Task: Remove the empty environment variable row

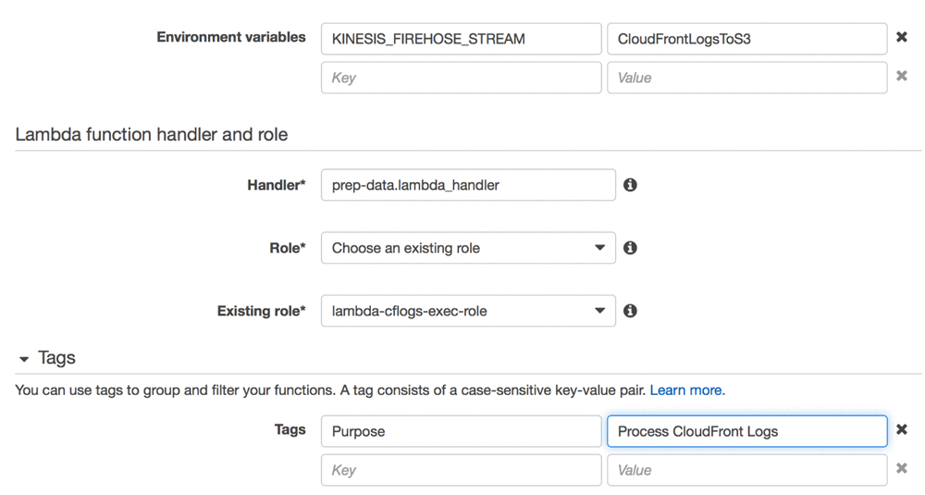Action: 902,77
